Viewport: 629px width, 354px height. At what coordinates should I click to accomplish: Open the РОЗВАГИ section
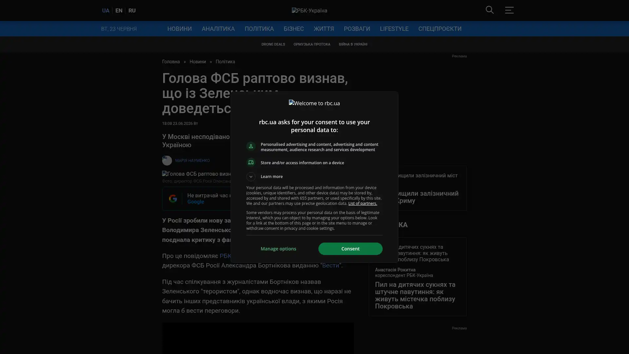click(357, 29)
